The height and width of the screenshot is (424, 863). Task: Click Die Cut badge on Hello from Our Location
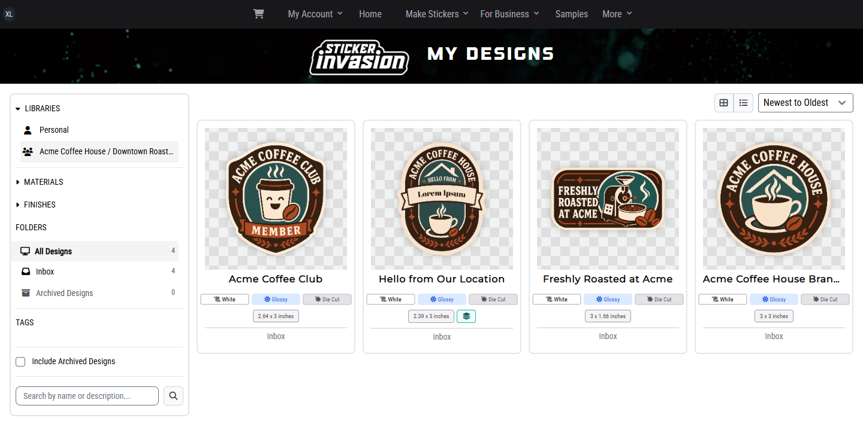tap(493, 300)
